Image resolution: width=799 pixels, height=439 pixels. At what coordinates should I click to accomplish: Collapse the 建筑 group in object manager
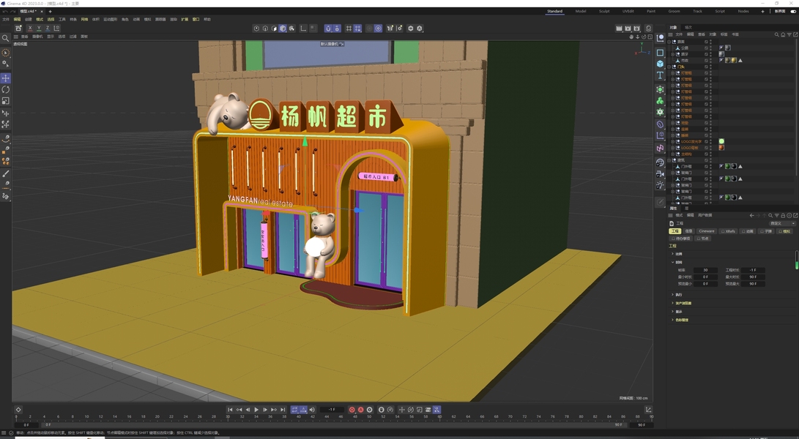pyautogui.click(x=669, y=160)
